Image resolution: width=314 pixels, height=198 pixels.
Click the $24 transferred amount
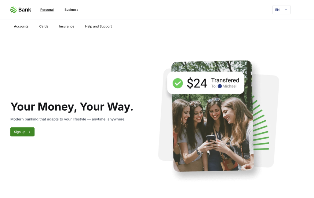pyautogui.click(x=197, y=83)
